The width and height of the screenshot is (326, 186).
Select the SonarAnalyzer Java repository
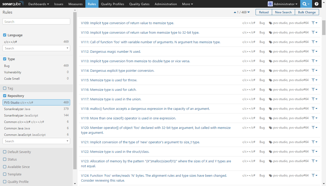[36, 109]
